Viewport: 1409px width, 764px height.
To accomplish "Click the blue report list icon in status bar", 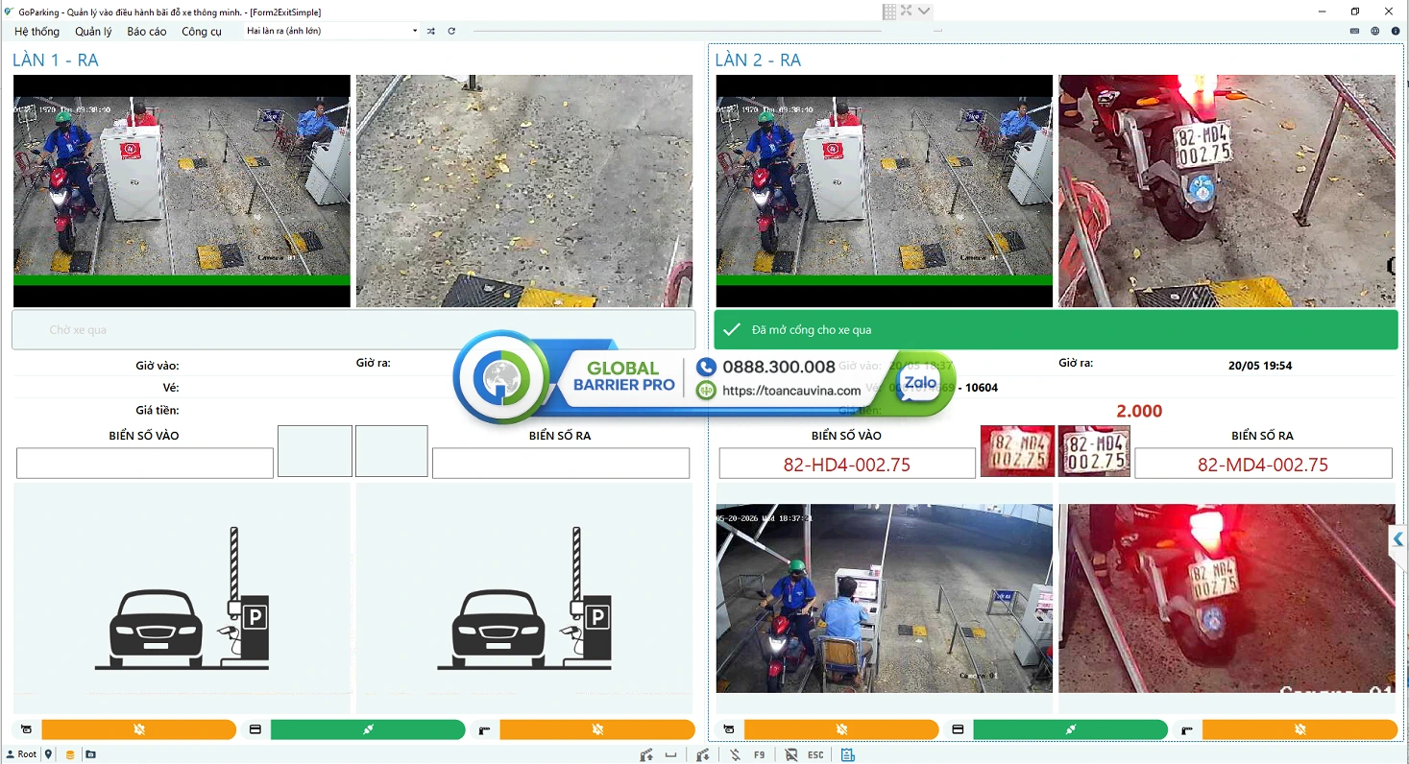I will pyautogui.click(x=847, y=755).
